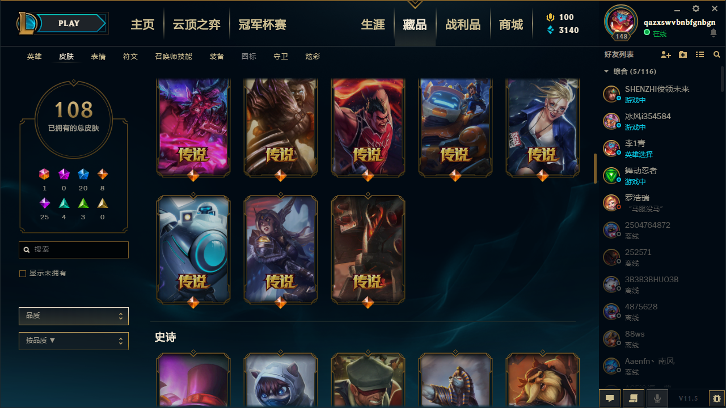
Task: Open the bug report icon
Action: click(716, 398)
